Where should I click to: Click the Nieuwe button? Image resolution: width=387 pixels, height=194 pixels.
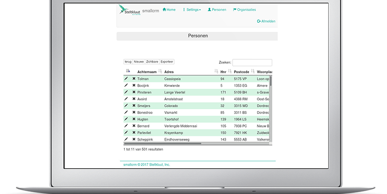click(139, 62)
